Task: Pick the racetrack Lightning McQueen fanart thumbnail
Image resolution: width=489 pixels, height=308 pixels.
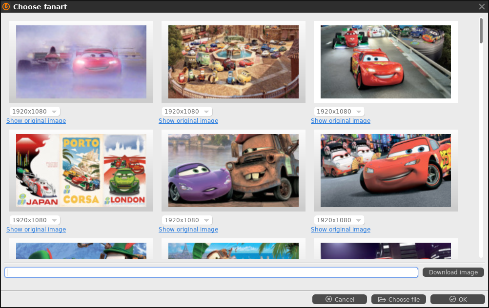Action: click(386, 62)
